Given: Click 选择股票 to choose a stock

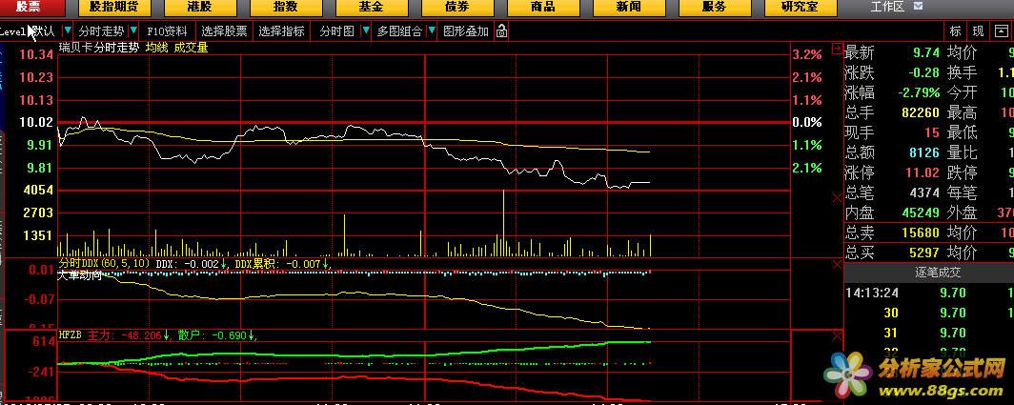Looking at the screenshot, I should [x=224, y=31].
